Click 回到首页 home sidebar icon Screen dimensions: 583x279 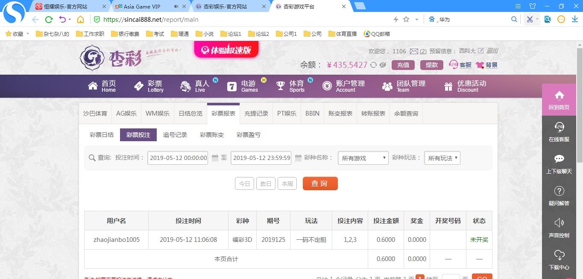click(559, 100)
